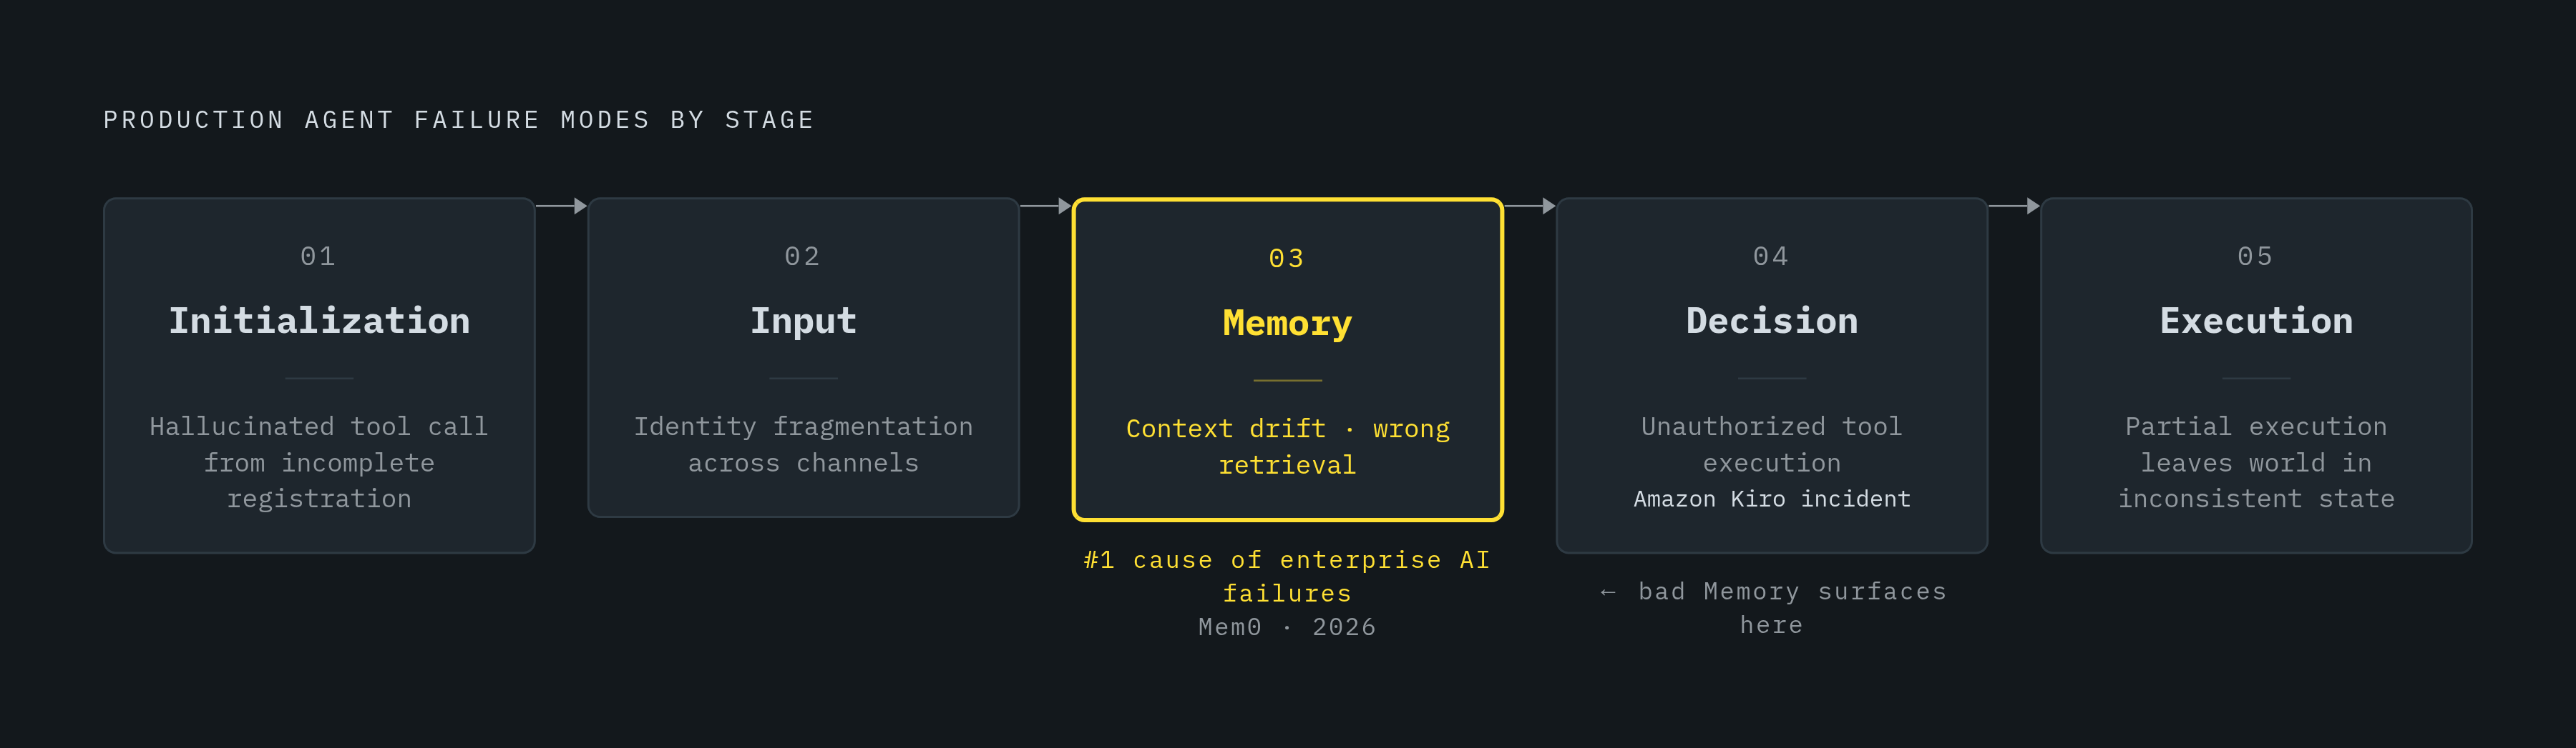Click the stage number 05 label
The width and height of the screenshot is (2576, 748).
click(2256, 256)
